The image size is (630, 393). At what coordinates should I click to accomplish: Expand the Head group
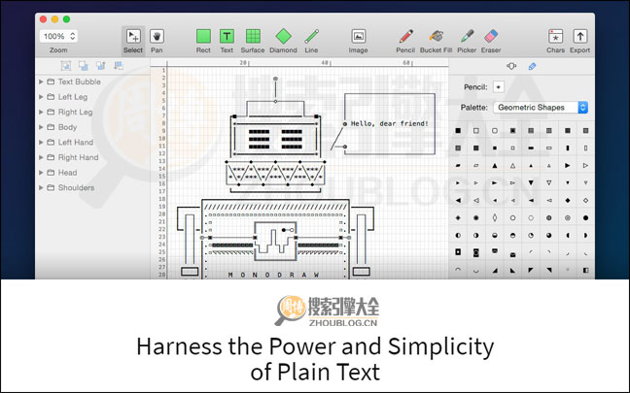41,173
